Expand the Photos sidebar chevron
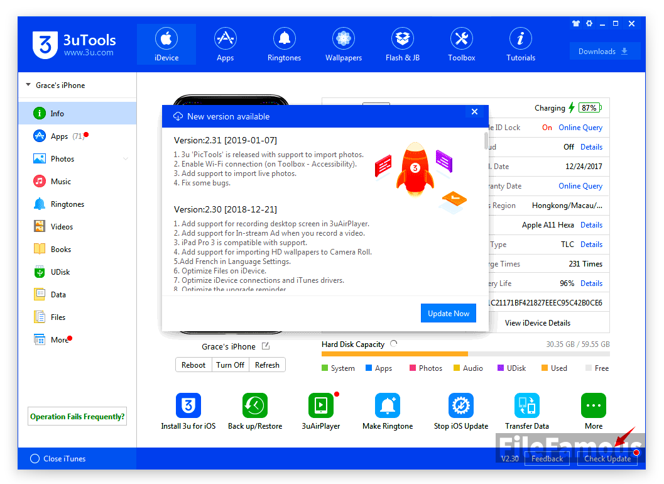This screenshot has height=484, width=664. click(126, 158)
